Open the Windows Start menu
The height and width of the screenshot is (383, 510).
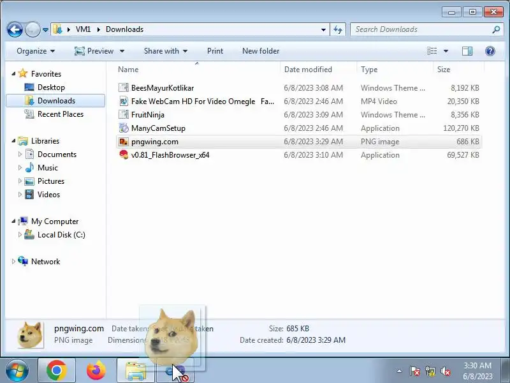17,371
